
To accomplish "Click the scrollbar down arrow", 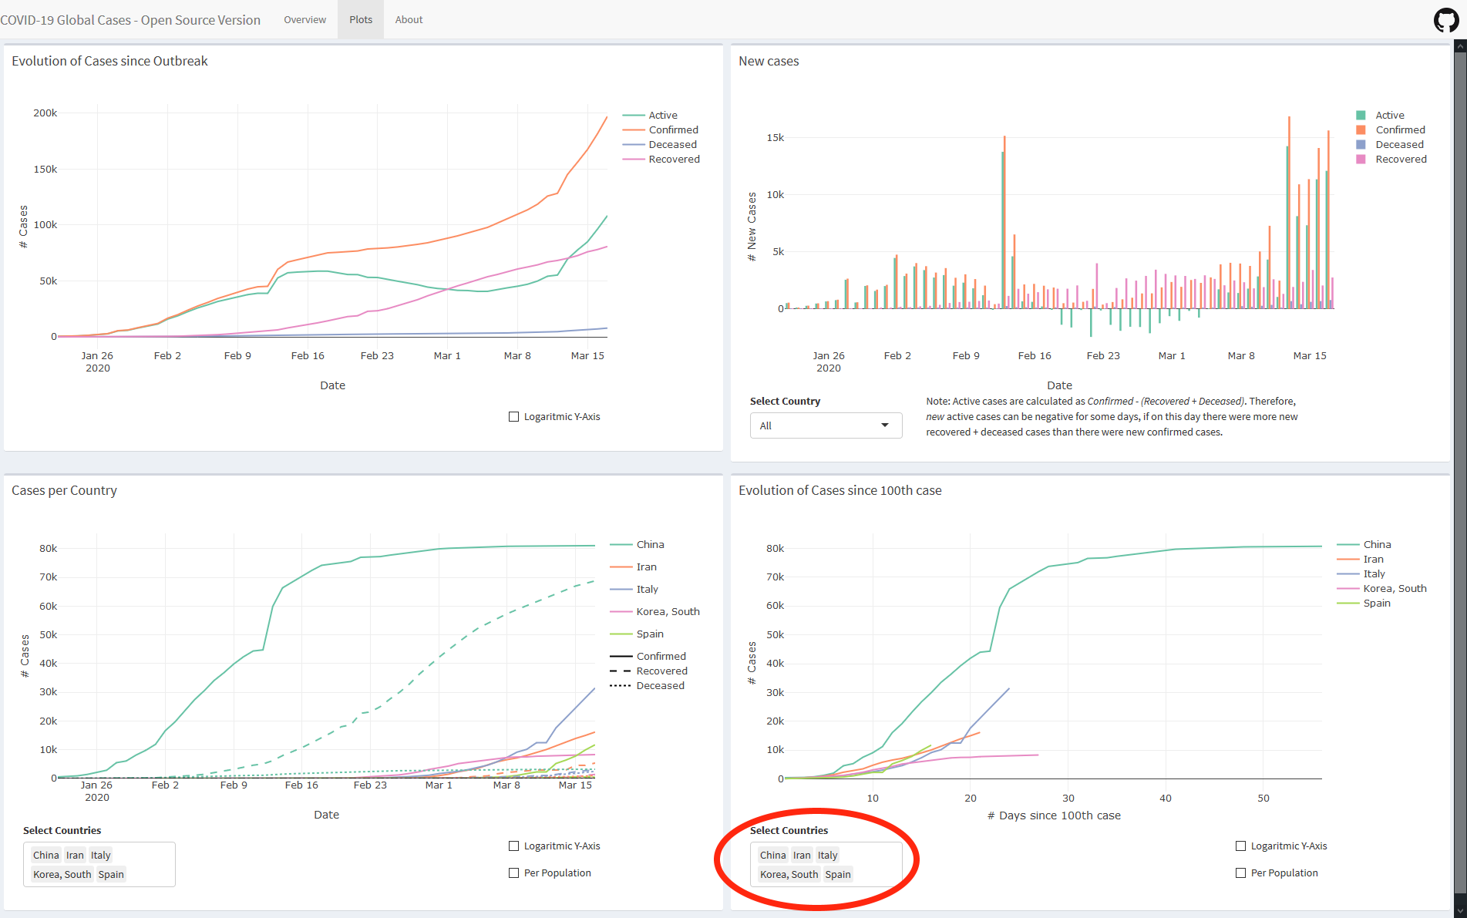I will pos(1460,912).
